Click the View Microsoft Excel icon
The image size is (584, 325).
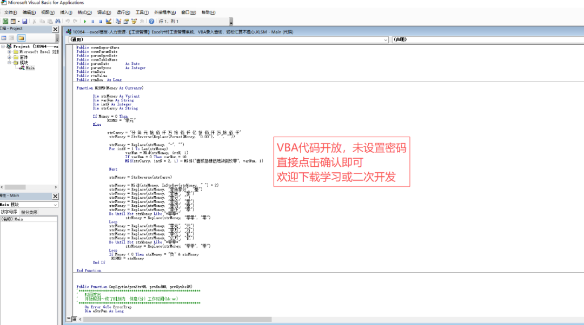[x=5, y=21]
